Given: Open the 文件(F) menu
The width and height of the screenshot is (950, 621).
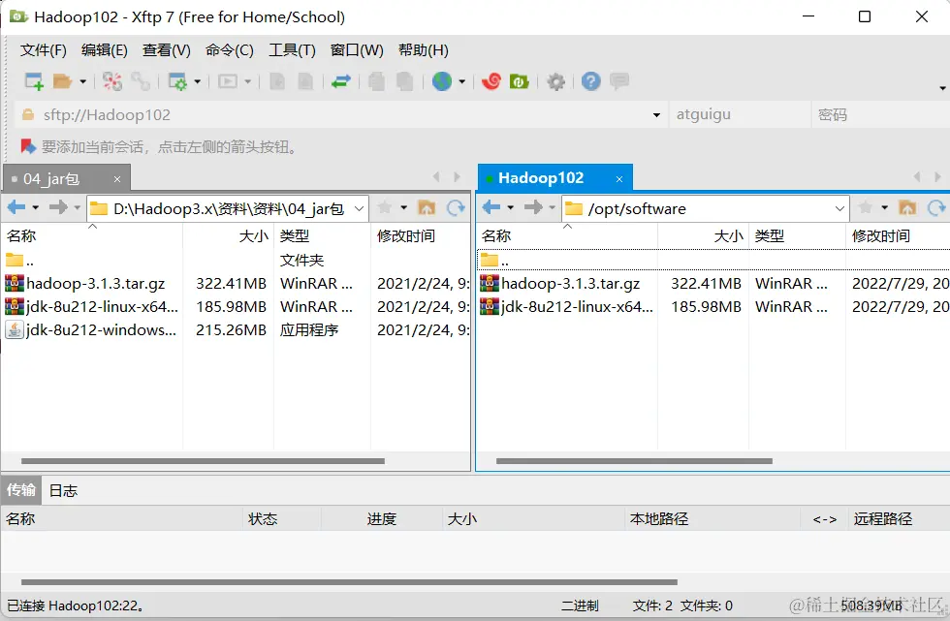Looking at the screenshot, I should coord(44,50).
